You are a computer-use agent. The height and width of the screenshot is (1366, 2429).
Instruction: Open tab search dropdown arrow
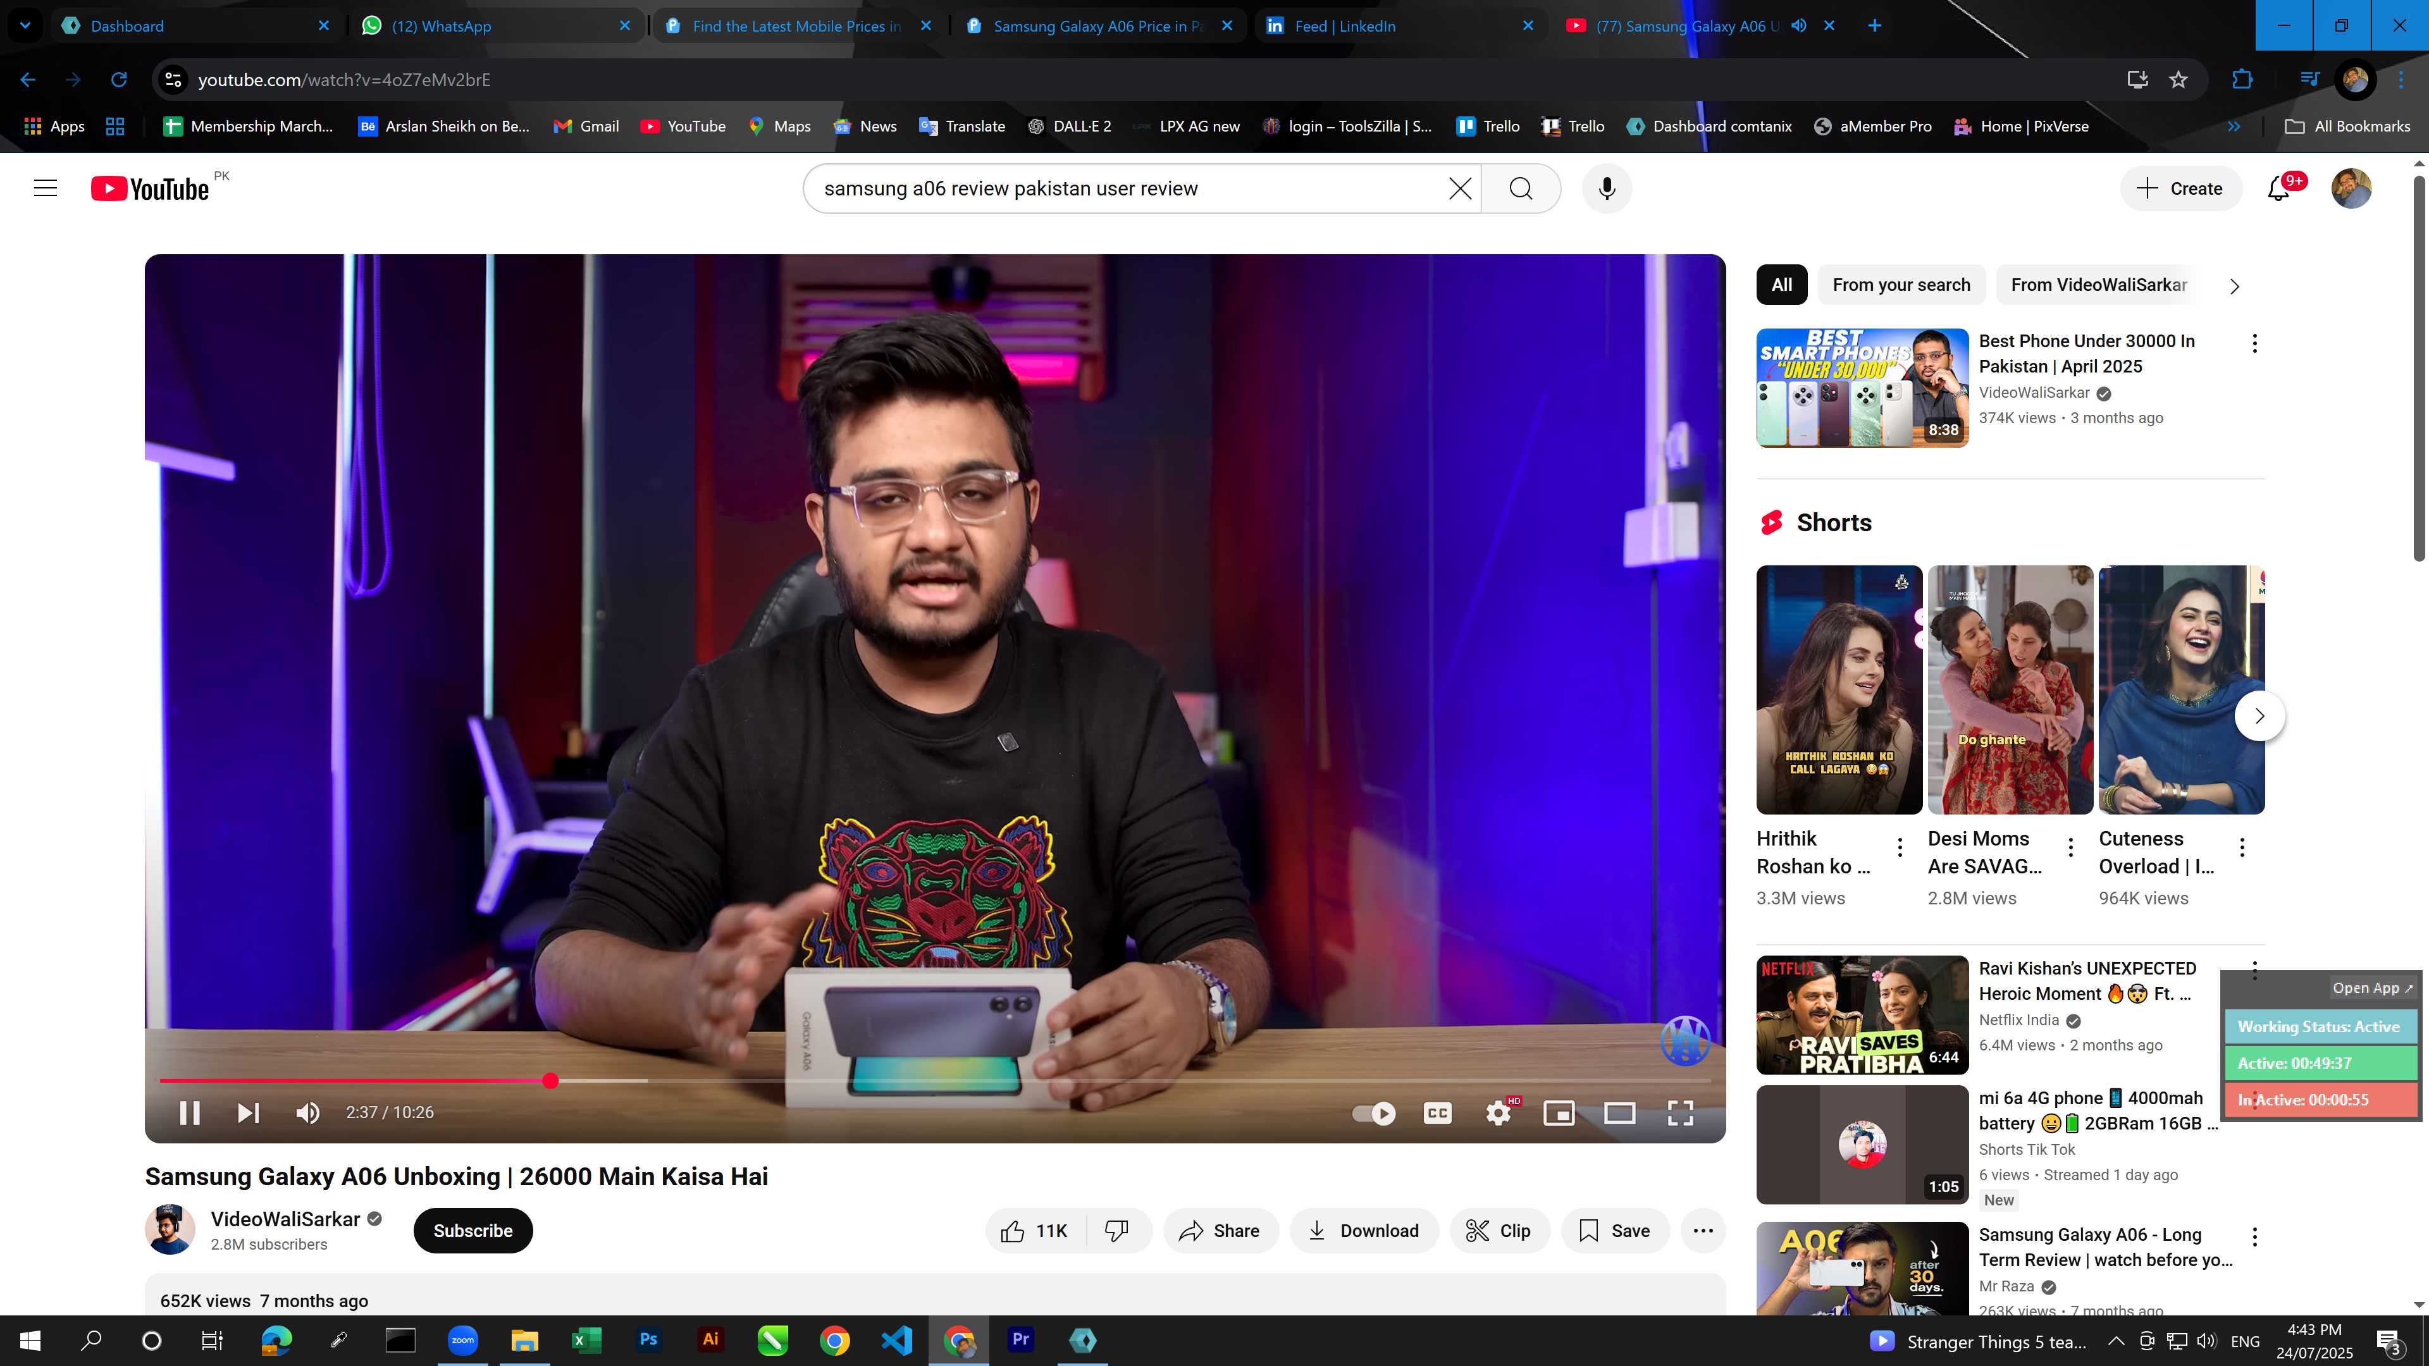coord(25,25)
